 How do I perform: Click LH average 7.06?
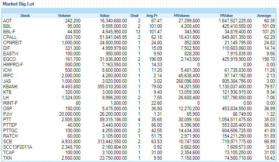[x=271, y=98]
